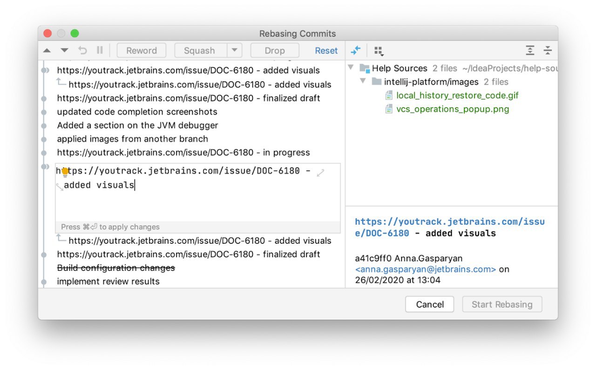Click the Collapse All icon in the changes panel
This screenshot has height=370, width=596.
coord(548,50)
